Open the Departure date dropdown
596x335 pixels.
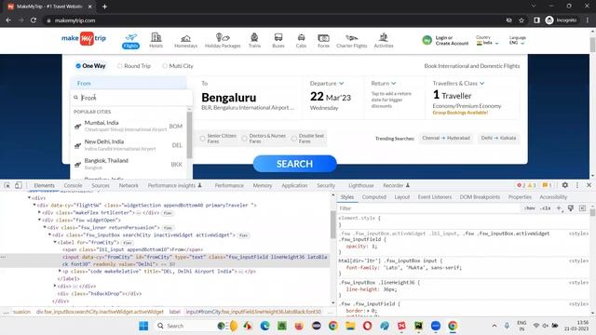pos(327,83)
